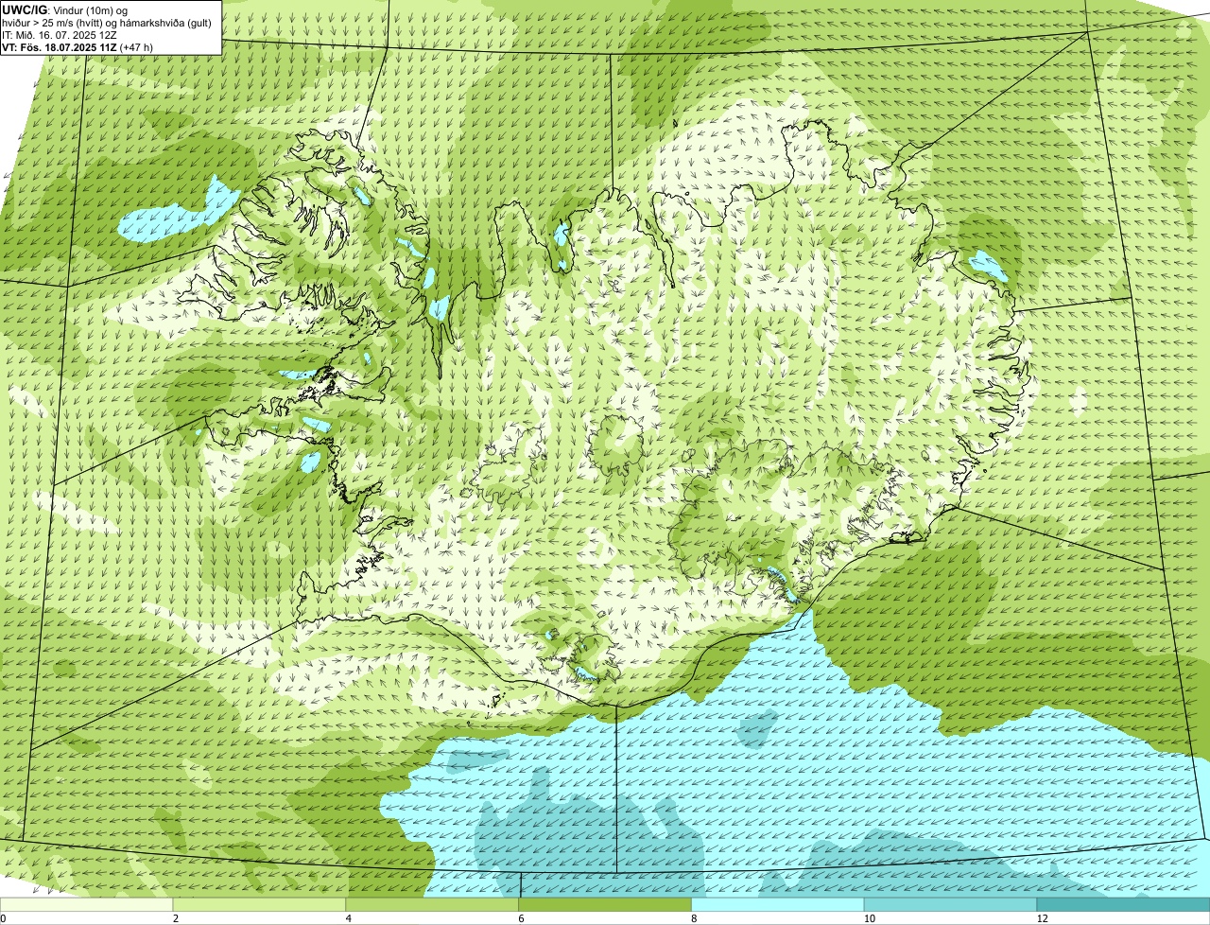Click the "8" tick label on the color scale
1210x925 pixels.
tap(693, 918)
